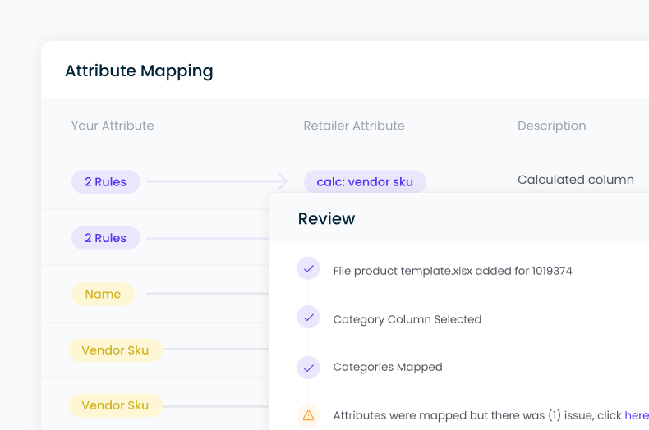Select the yellow 'Name' attribute tag
649x430 pixels.
(103, 294)
